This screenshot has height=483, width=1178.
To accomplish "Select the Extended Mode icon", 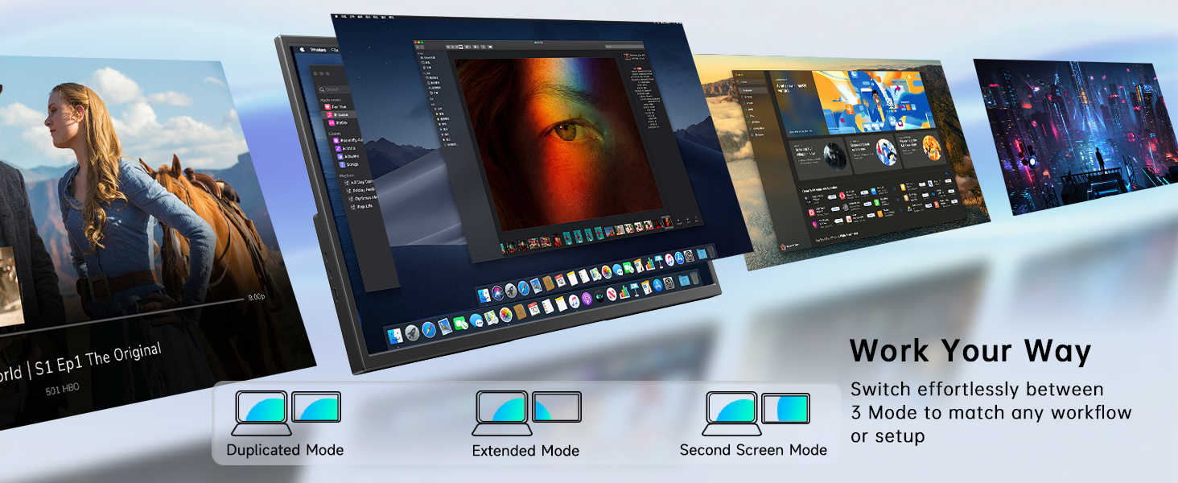I will 526,413.
